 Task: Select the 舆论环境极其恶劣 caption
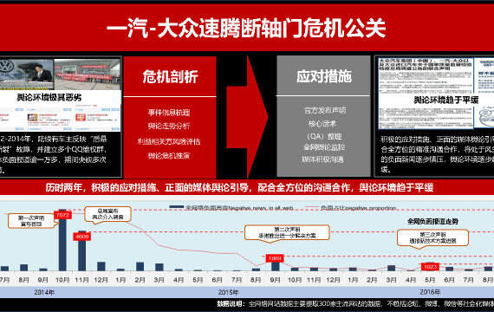pos(49,97)
